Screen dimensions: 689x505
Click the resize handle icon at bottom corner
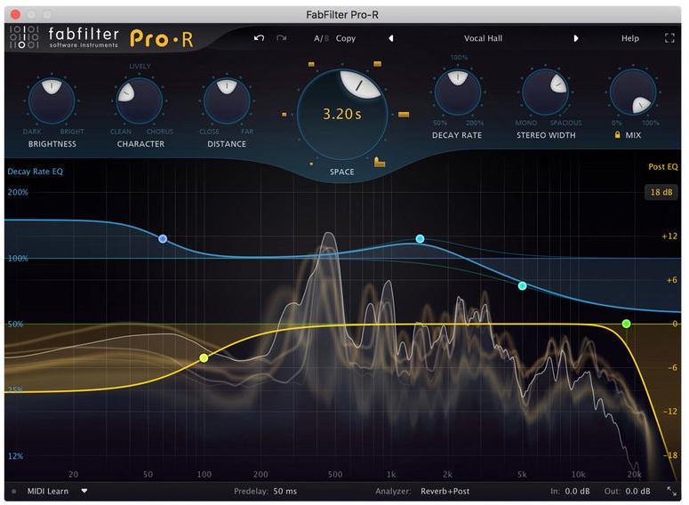pyautogui.click(x=671, y=492)
